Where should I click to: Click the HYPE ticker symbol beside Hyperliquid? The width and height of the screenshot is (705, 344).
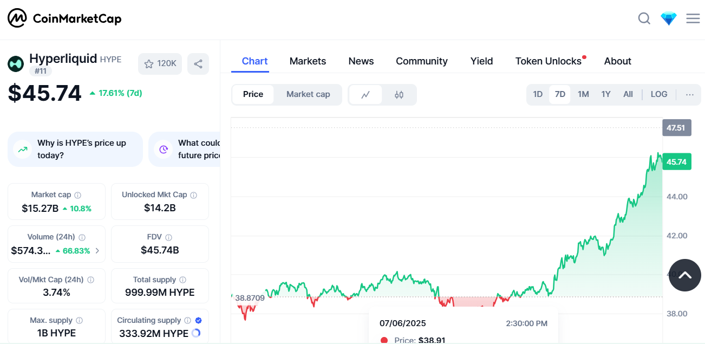click(111, 60)
